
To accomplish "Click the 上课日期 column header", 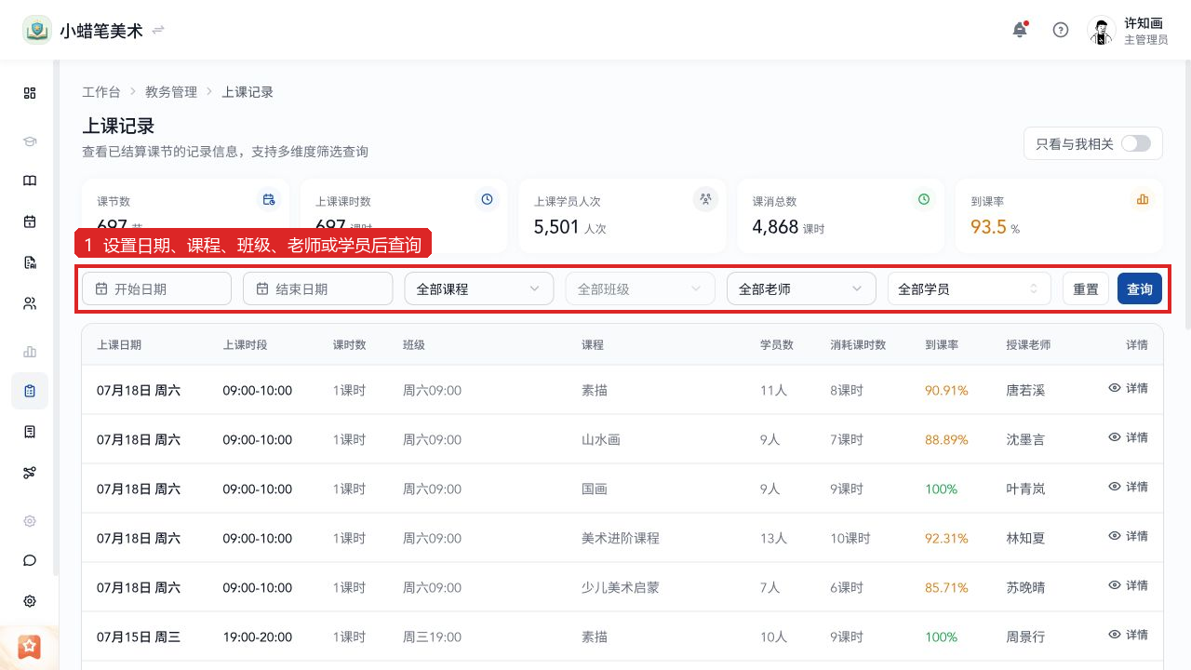I will pos(119,344).
